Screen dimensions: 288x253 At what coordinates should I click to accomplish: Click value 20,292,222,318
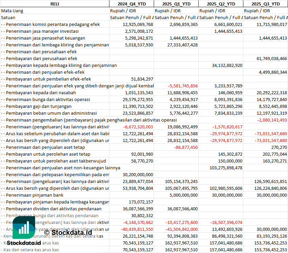(272, 93)
